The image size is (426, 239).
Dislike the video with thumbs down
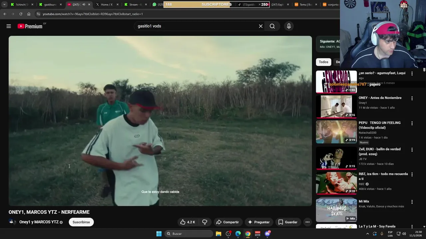point(205,222)
